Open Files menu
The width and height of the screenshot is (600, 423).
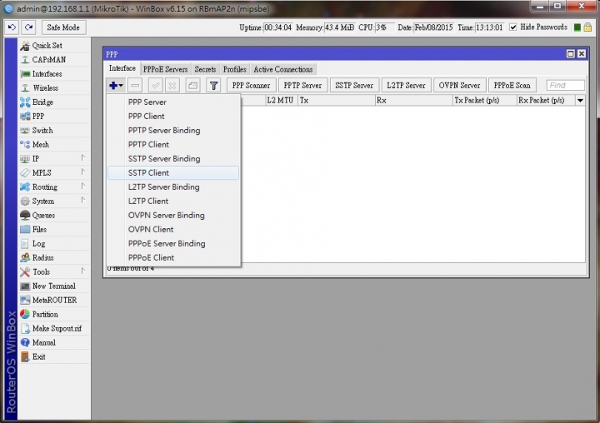[53, 230]
